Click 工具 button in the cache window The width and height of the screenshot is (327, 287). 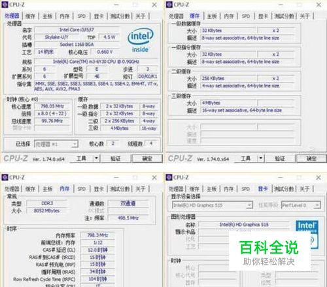(246, 159)
